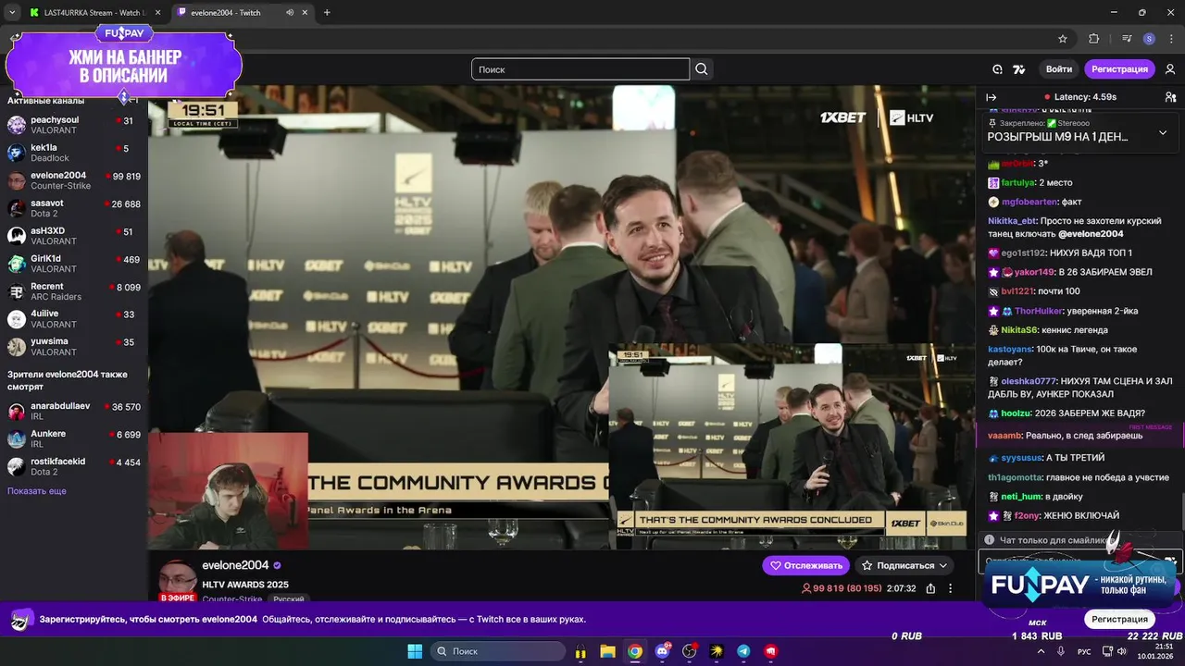
Task: Open kek1la Deadlock channel in sidebar
Action: click(x=74, y=153)
